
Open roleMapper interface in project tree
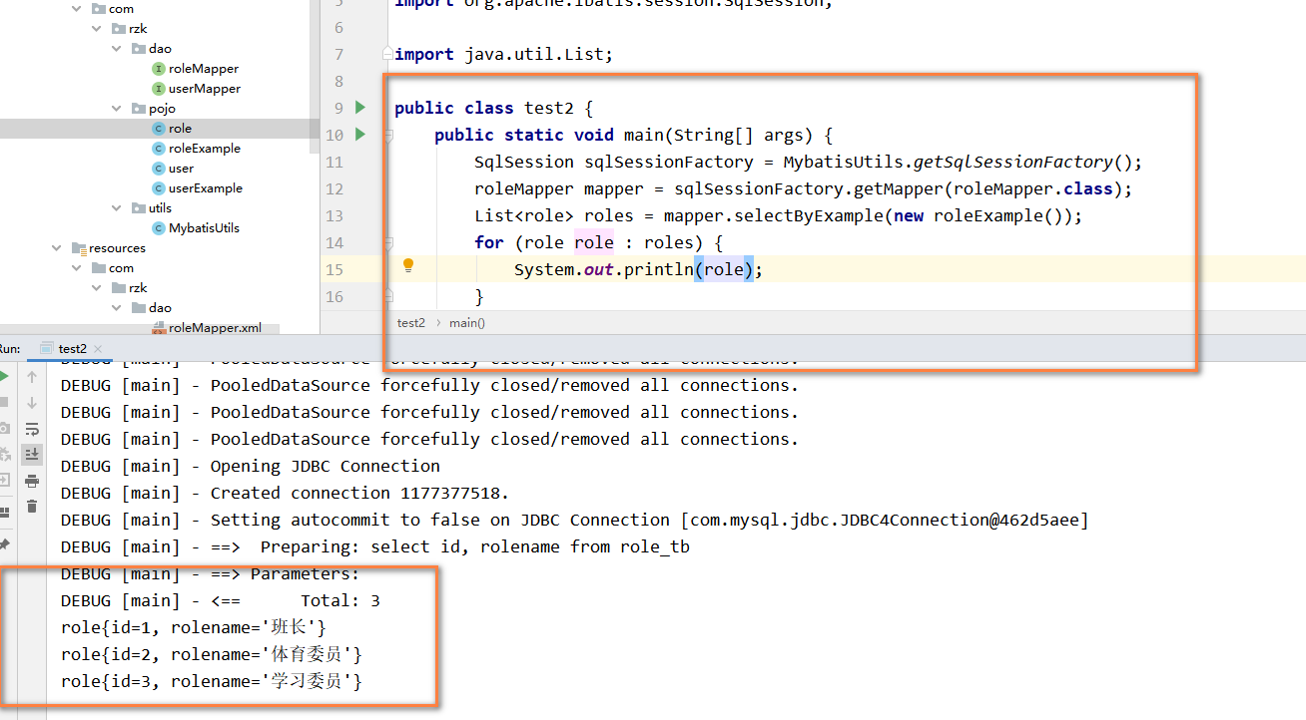203,69
